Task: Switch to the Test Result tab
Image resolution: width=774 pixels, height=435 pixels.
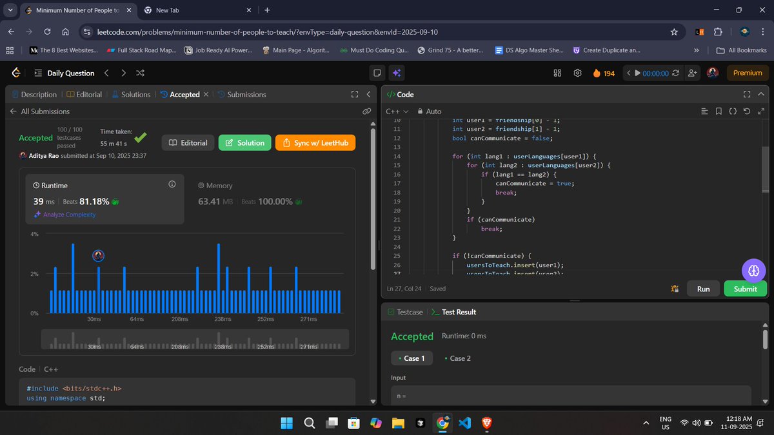Action: tap(453, 312)
